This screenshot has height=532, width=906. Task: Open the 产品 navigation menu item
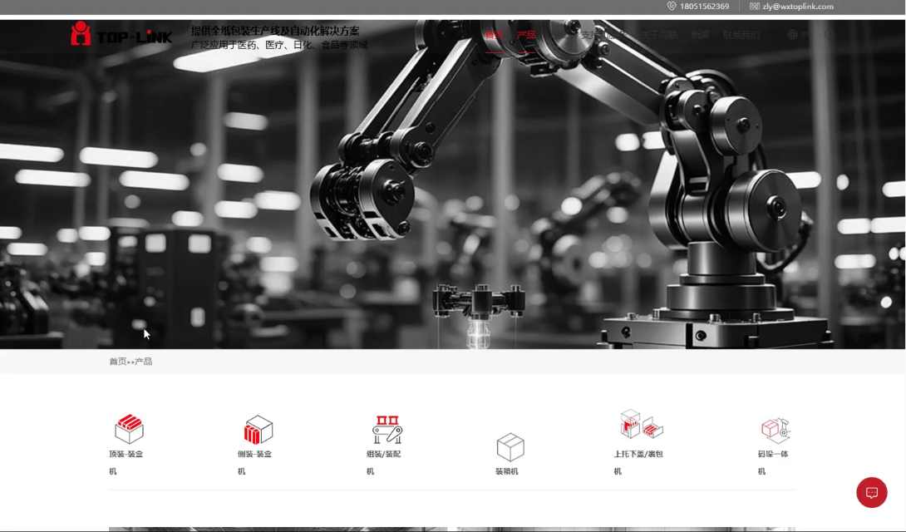(526, 35)
